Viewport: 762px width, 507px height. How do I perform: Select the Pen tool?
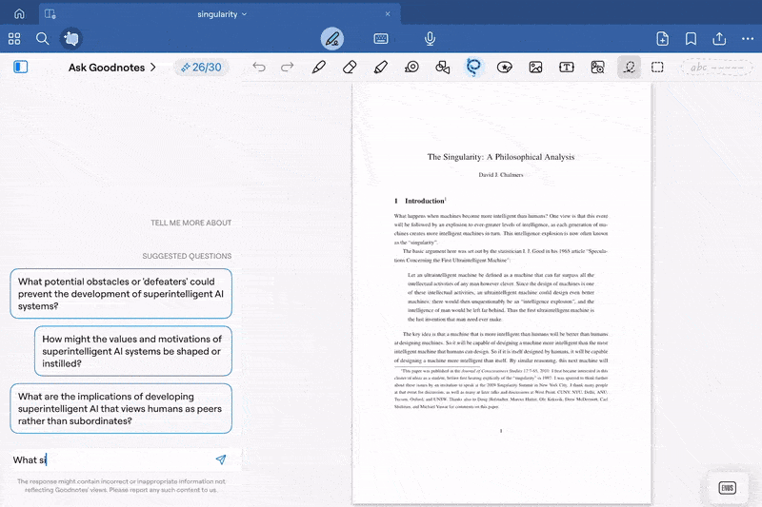(x=319, y=68)
